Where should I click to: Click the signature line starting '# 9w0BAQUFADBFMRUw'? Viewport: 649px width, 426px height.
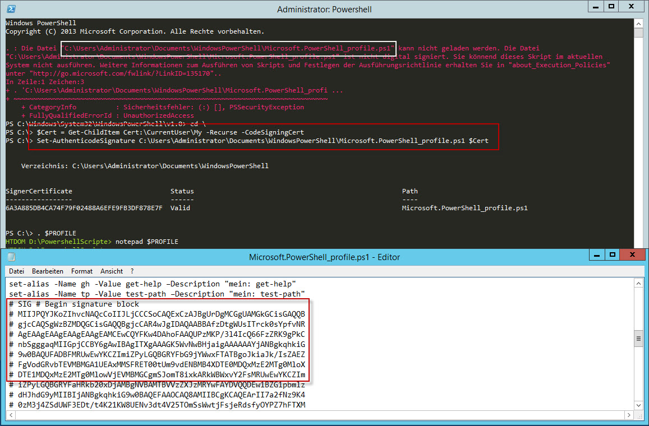[157, 354]
